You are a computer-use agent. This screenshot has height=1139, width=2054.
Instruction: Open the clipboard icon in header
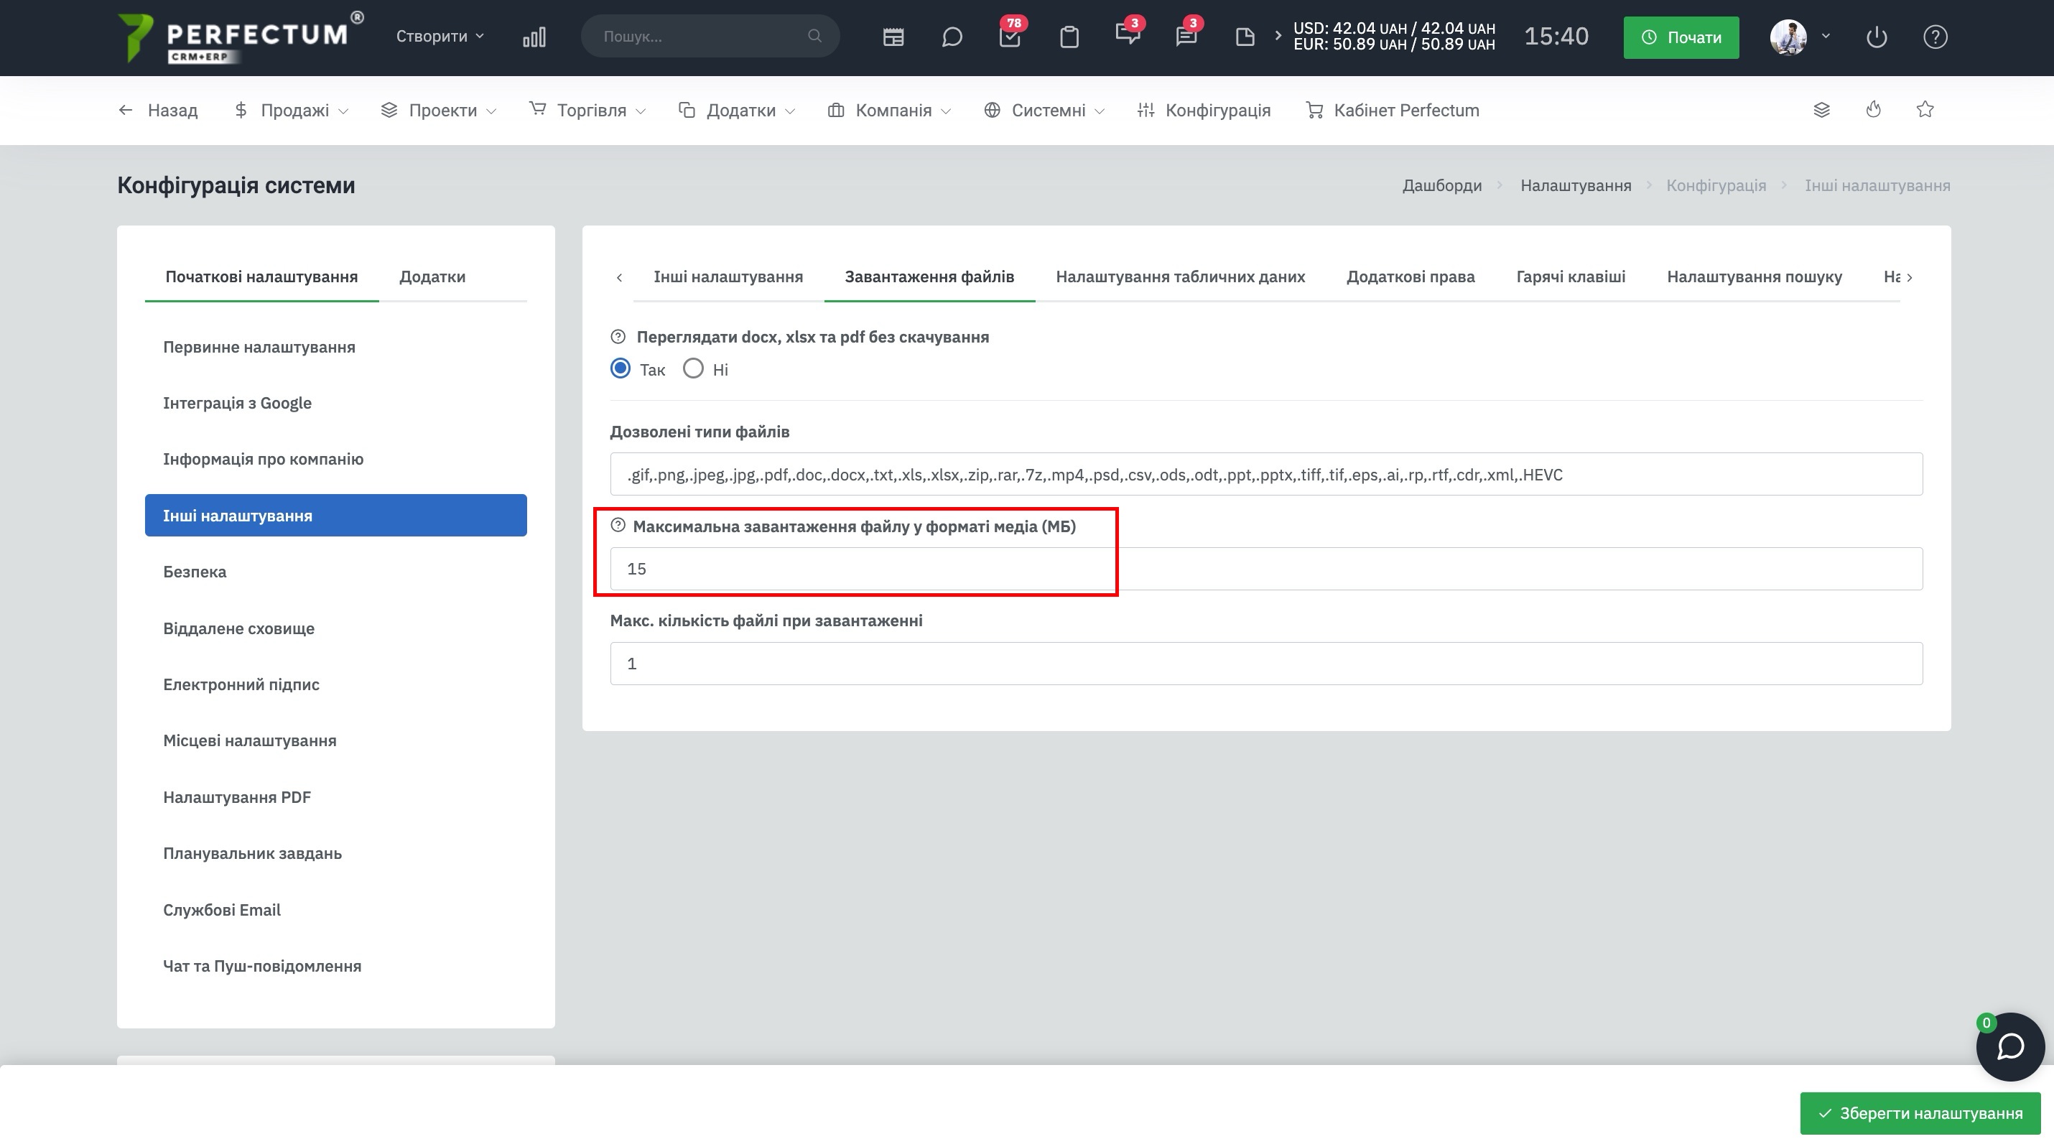(x=1069, y=37)
